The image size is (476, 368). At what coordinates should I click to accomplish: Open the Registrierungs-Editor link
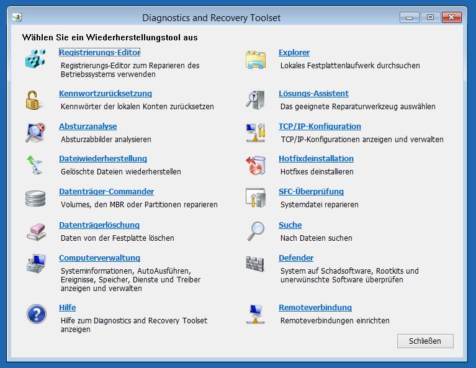point(99,52)
